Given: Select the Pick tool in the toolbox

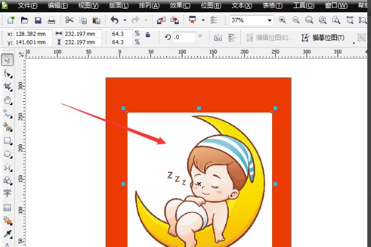Looking at the screenshot, I should [7, 60].
